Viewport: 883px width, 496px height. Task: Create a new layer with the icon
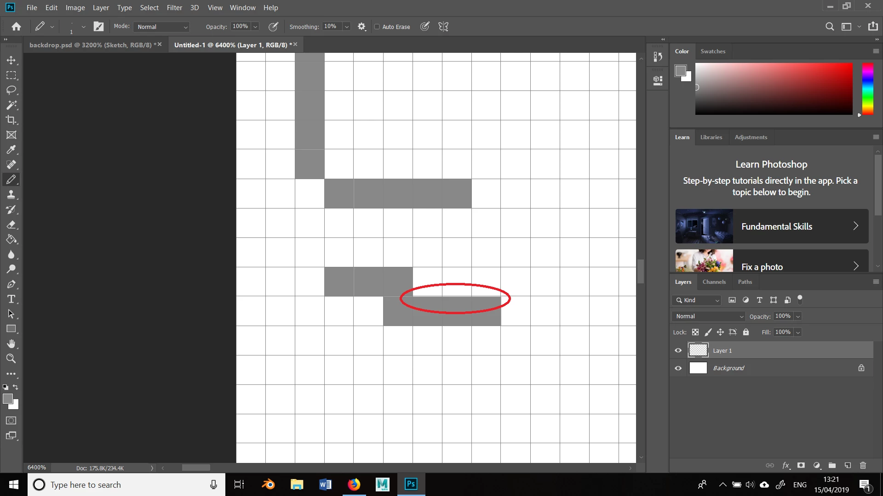pyautogui.click(x=848, y=465)
